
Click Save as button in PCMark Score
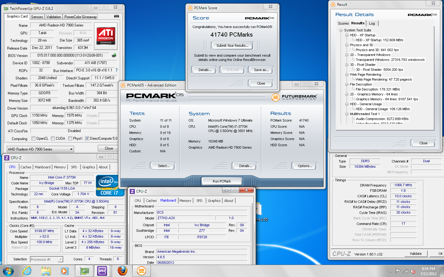pos(261,70)
